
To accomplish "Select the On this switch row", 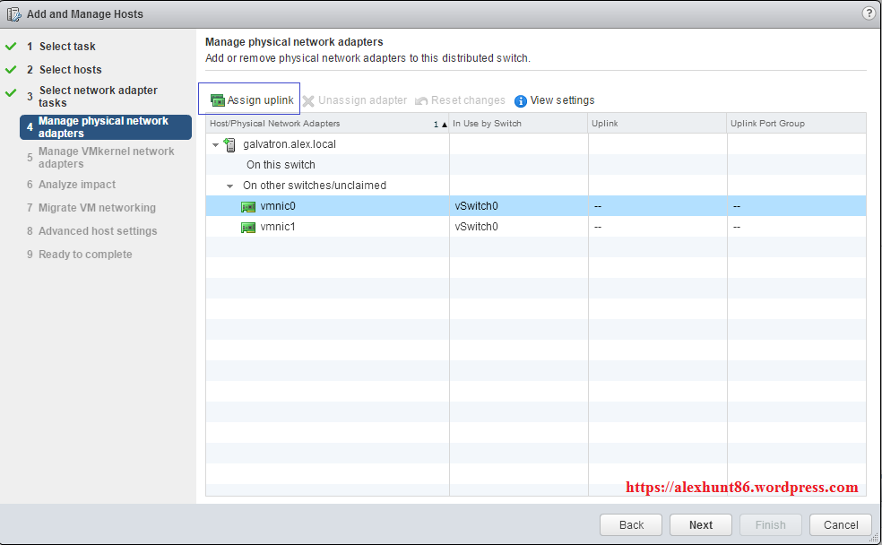I will [x=281, y=165].
